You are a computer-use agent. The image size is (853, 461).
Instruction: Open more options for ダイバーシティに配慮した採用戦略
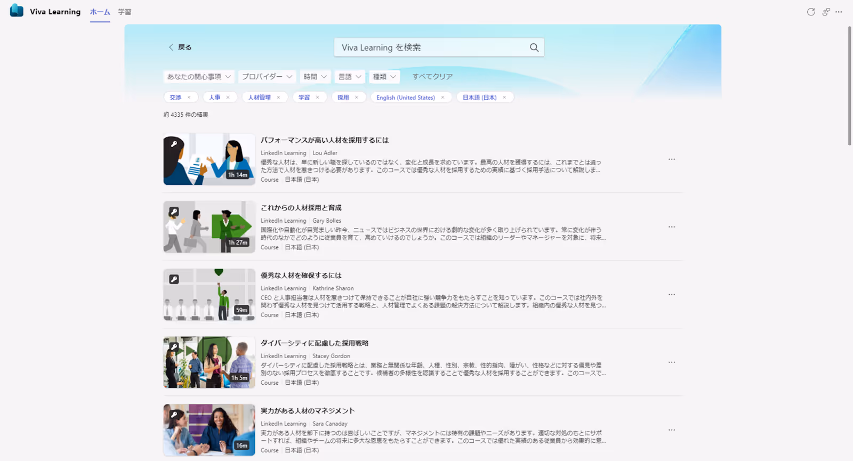click(672, 362)
